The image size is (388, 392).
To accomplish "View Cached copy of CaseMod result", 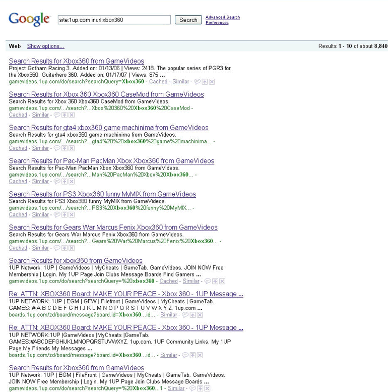I will [18, 115].
